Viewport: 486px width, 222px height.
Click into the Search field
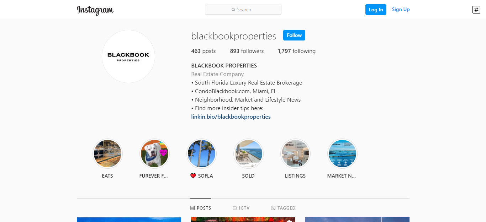coord(243,10)
